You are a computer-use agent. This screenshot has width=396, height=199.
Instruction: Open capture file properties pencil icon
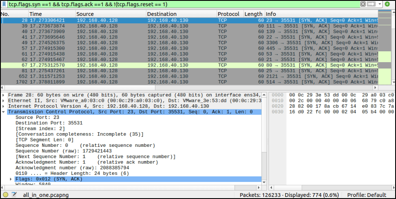coord(14,194)
